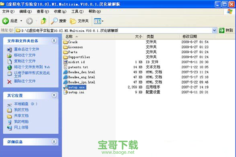The image size is (236, 157).
Task: Sort by the 类型 column header
Action: click(162, 36)
